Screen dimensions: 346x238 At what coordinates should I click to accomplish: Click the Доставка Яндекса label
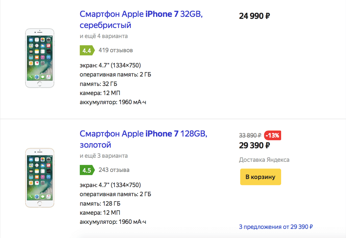tap(264, 159)
